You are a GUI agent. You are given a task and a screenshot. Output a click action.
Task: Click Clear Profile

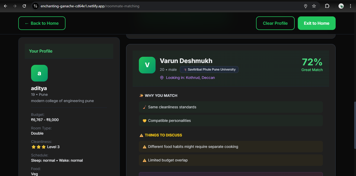point(275,23)
